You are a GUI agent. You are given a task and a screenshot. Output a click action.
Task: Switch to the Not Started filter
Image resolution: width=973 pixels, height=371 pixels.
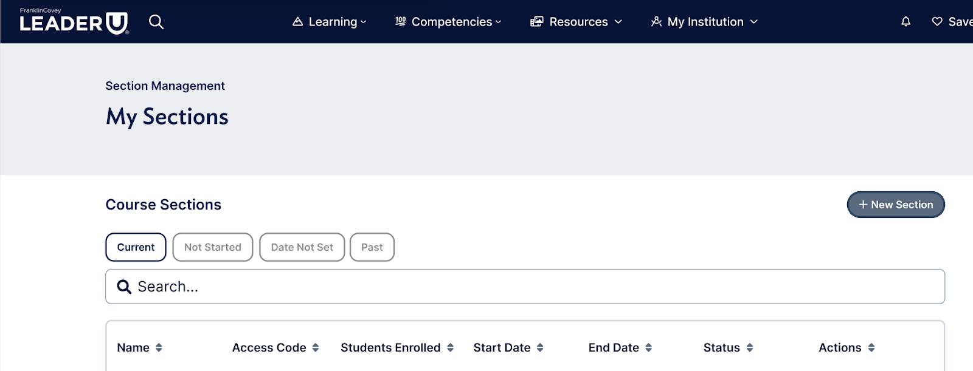click(212, 247)
